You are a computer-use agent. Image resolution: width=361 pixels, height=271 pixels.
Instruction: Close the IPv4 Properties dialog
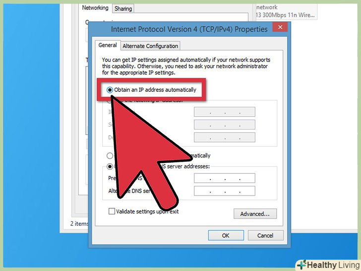tap(280, 27)
